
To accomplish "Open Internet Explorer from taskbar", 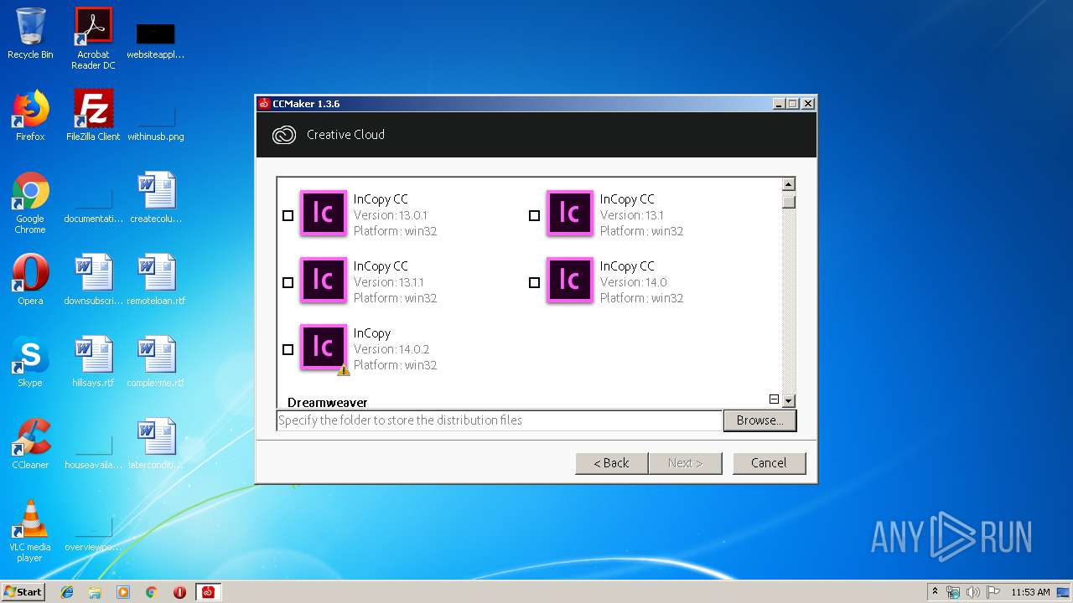I will click(67, 592).
